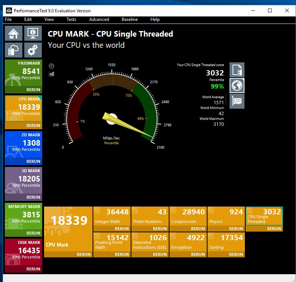Open the File menu
The image size is (296, 282).
8,19
